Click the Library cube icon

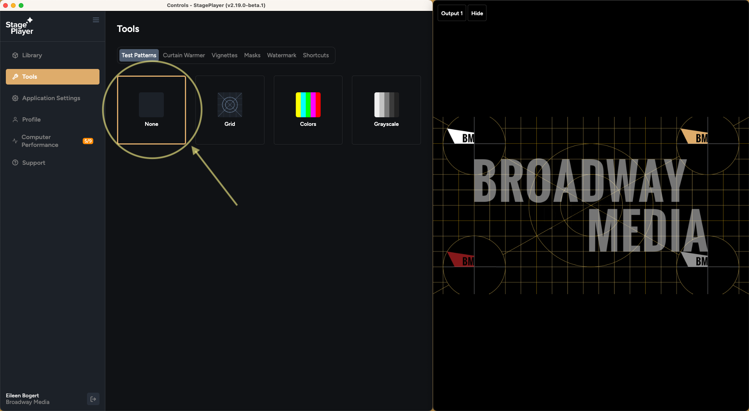[x=15, y=55]
